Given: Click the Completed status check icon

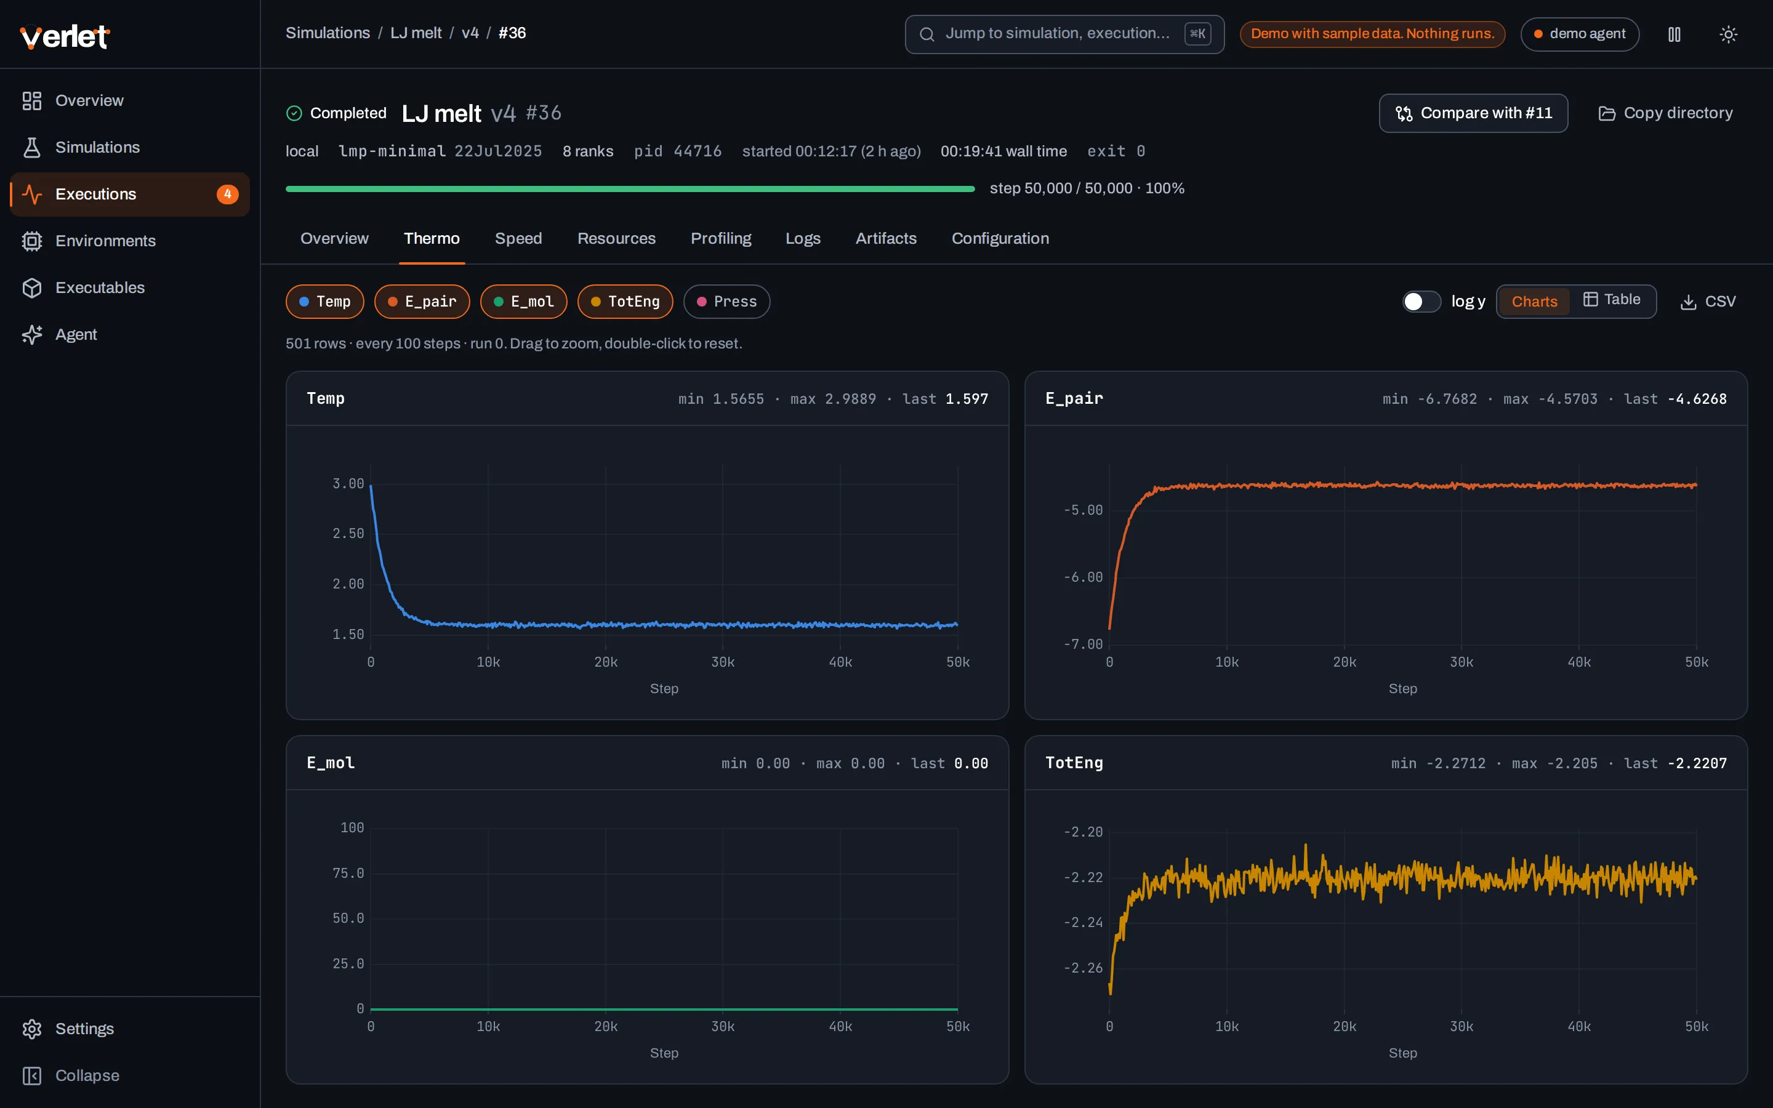Looking at the screenshot, I should point(294,113).
